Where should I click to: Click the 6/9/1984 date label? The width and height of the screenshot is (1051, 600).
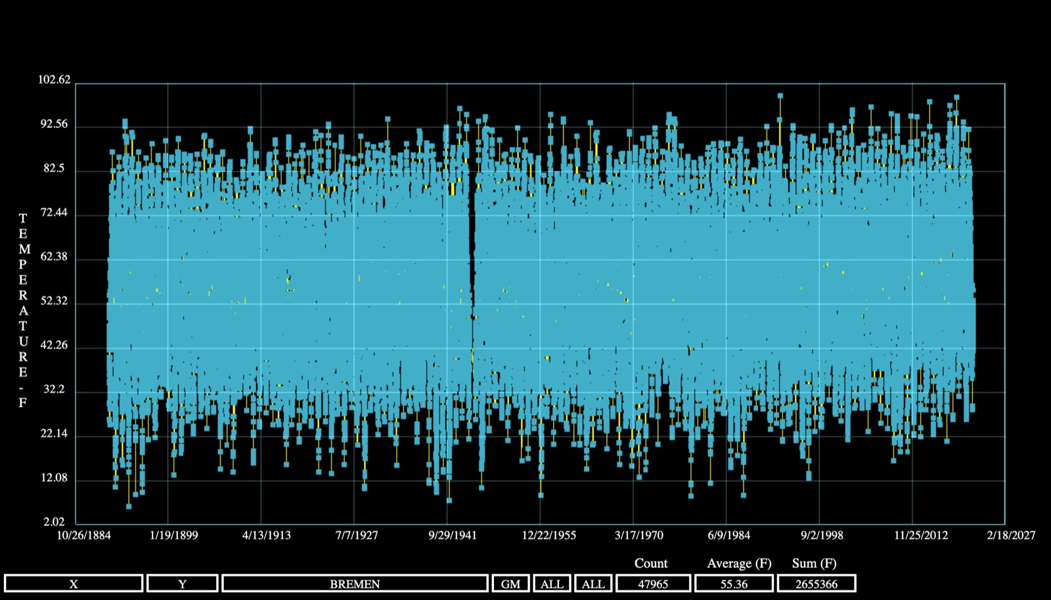pos(728,535)
